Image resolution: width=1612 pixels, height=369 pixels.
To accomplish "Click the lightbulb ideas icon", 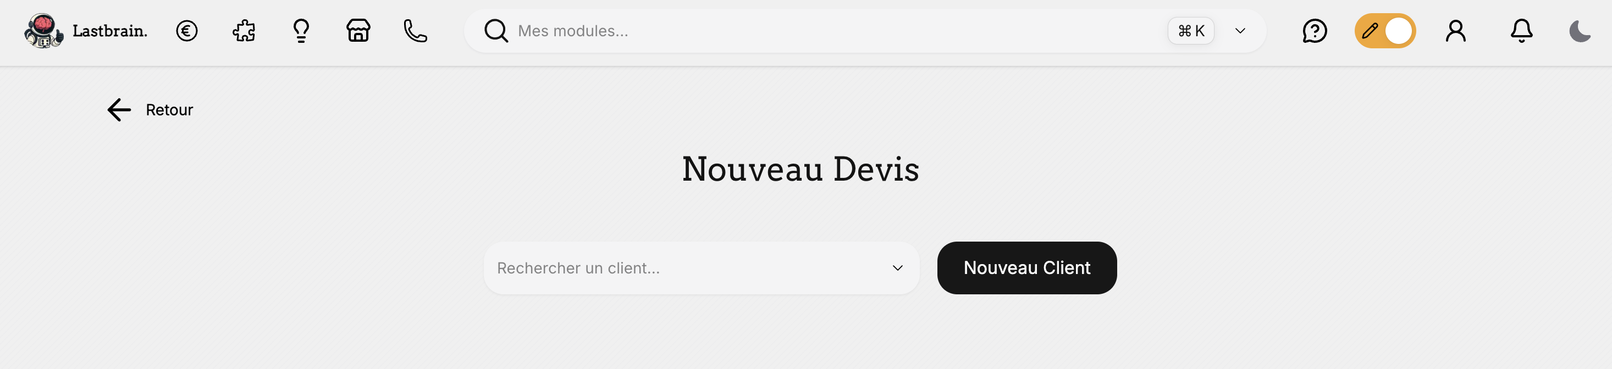I will 301,31.
